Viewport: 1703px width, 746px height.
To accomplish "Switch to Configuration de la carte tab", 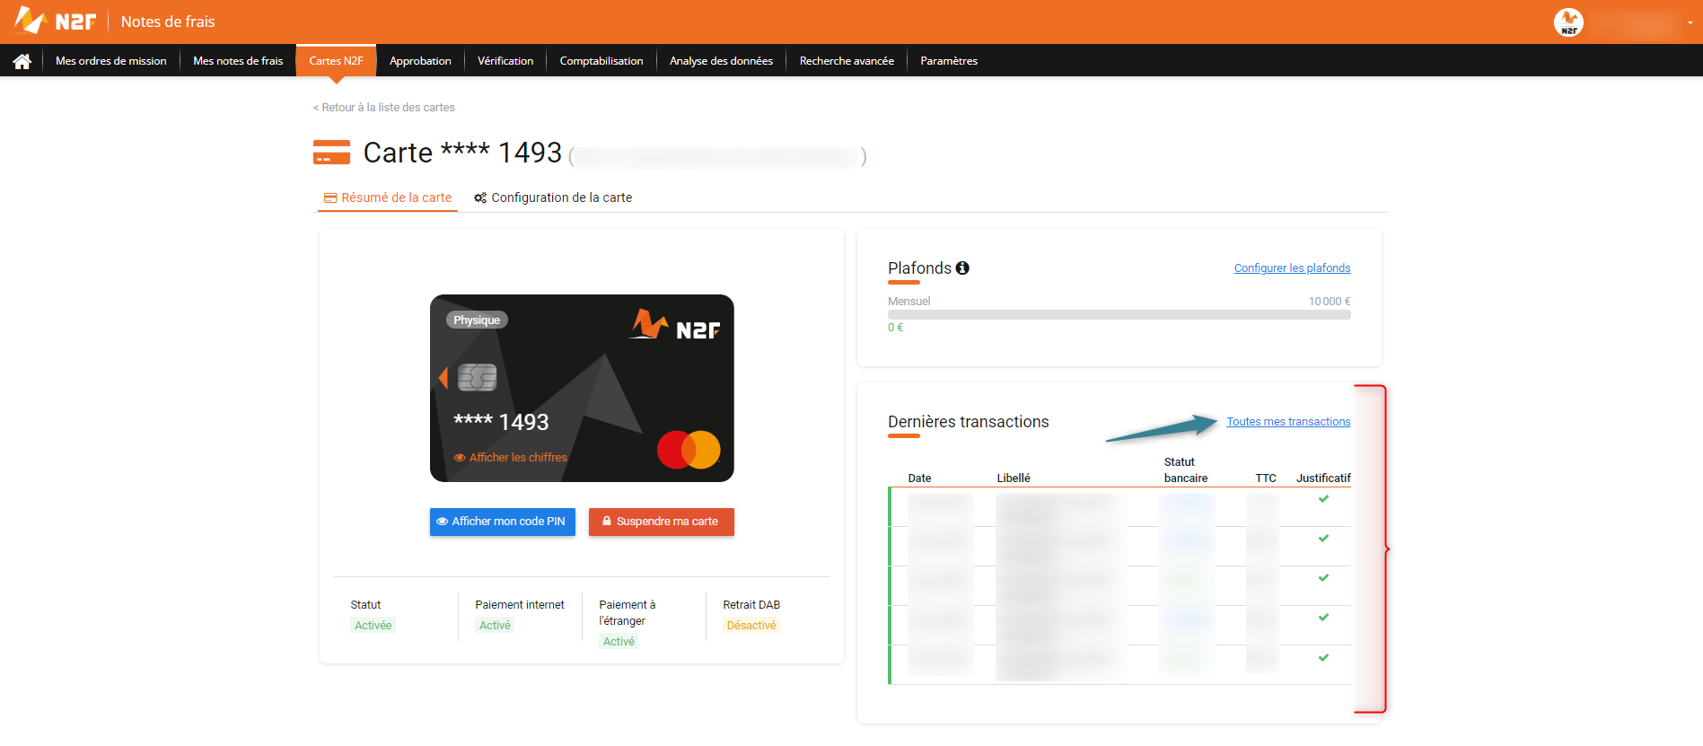I will (553, 197).
